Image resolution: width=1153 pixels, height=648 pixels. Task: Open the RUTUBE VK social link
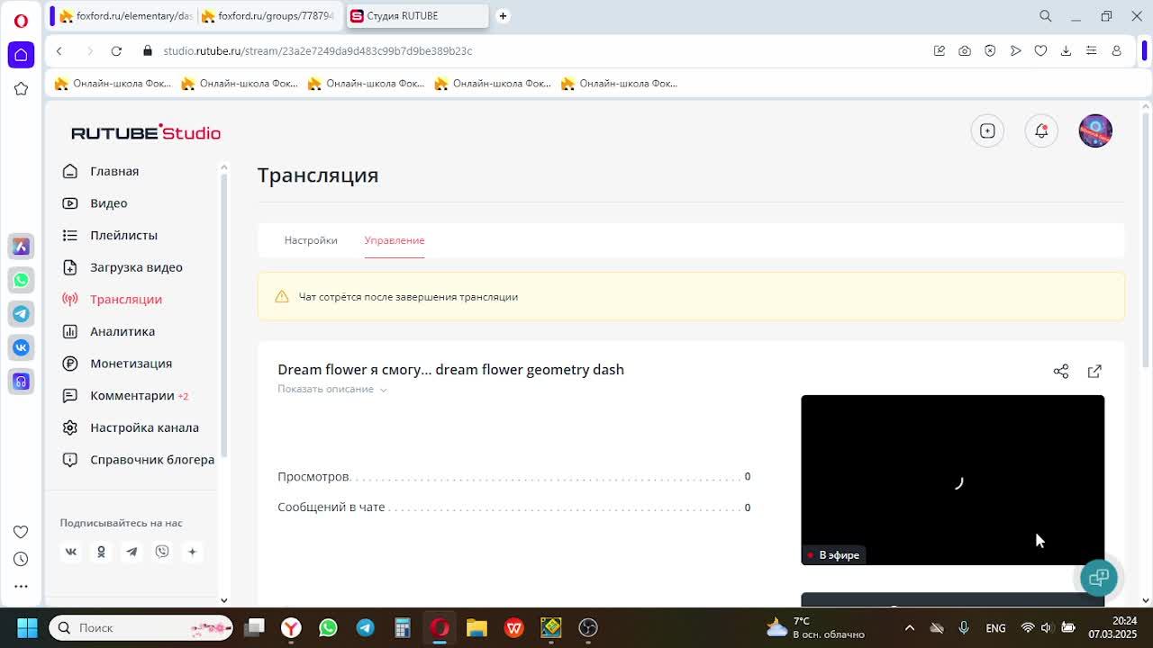71,552
